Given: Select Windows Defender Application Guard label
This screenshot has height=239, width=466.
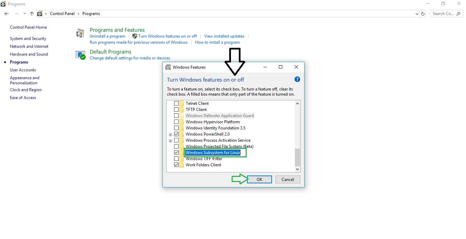Looking at the screenshot, I should click(x=220, y=116).
